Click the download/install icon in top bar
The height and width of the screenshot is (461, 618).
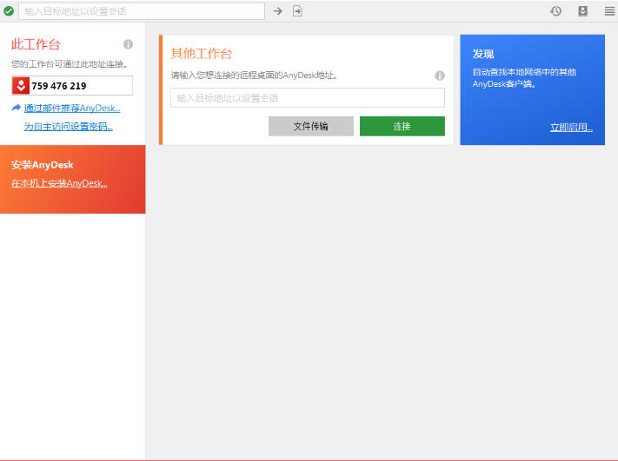coord(582,11)
